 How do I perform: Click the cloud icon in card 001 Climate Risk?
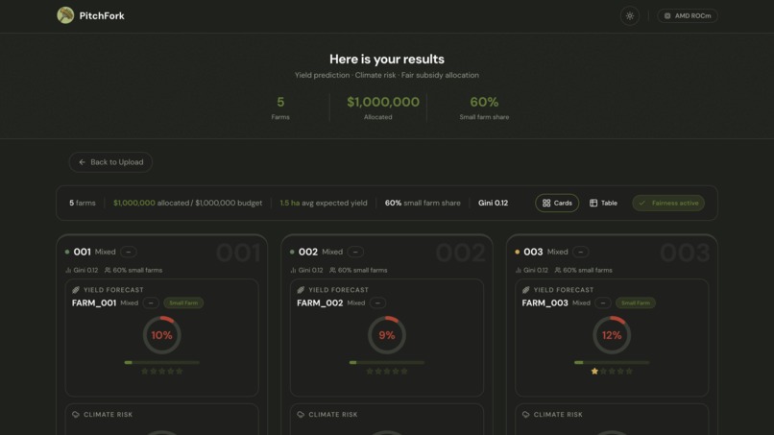[x=76, y=414]
